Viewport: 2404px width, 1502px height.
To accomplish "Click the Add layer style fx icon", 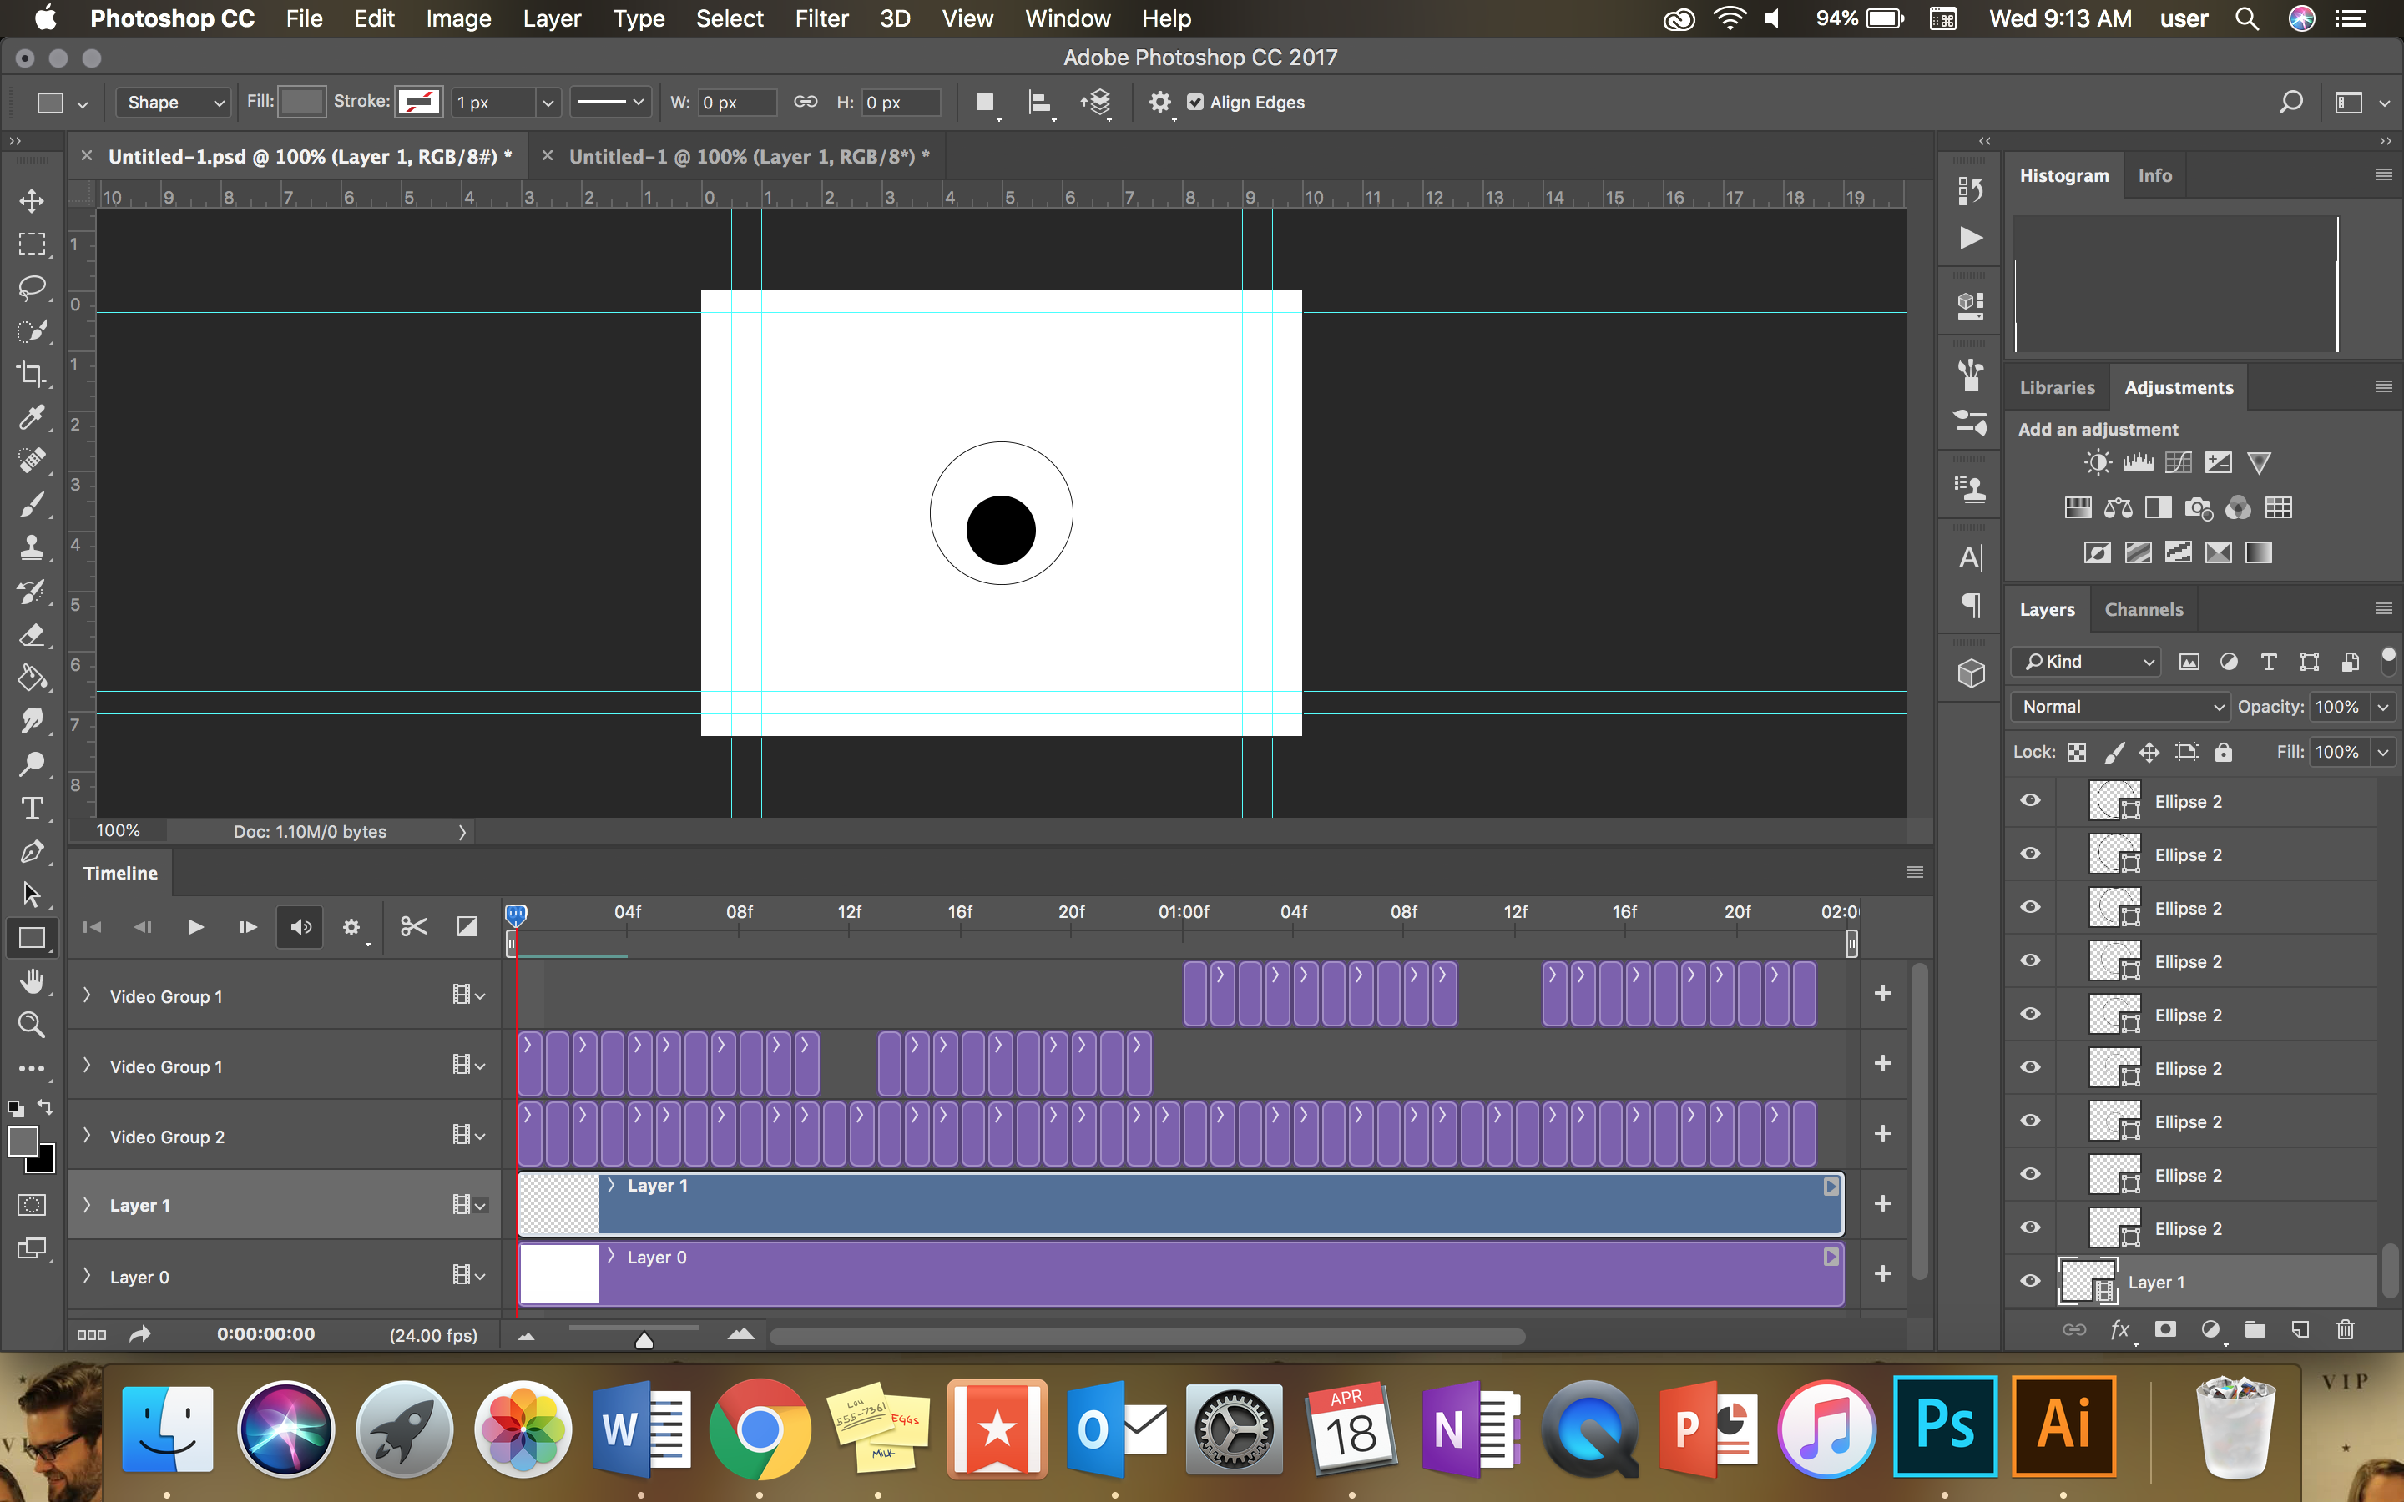I will click(x=2120, y=1331).
